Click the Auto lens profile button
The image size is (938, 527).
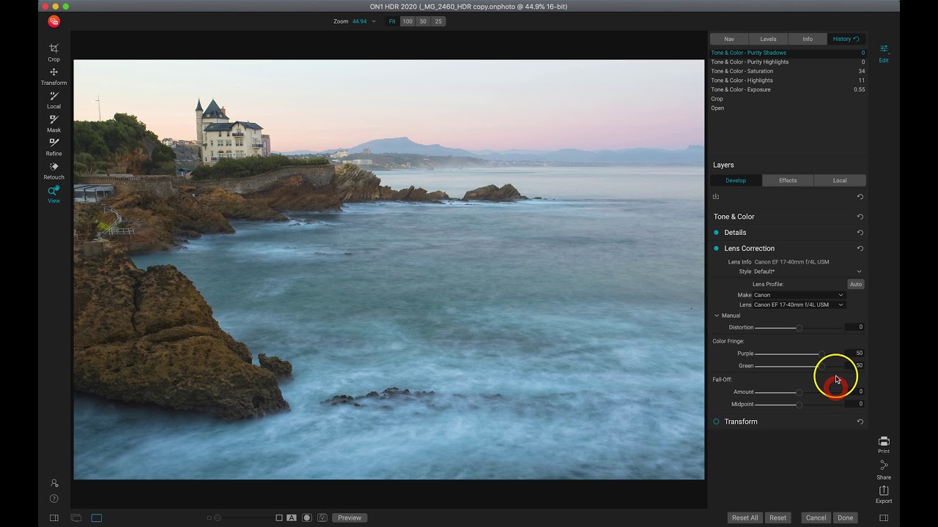[855, 284]
